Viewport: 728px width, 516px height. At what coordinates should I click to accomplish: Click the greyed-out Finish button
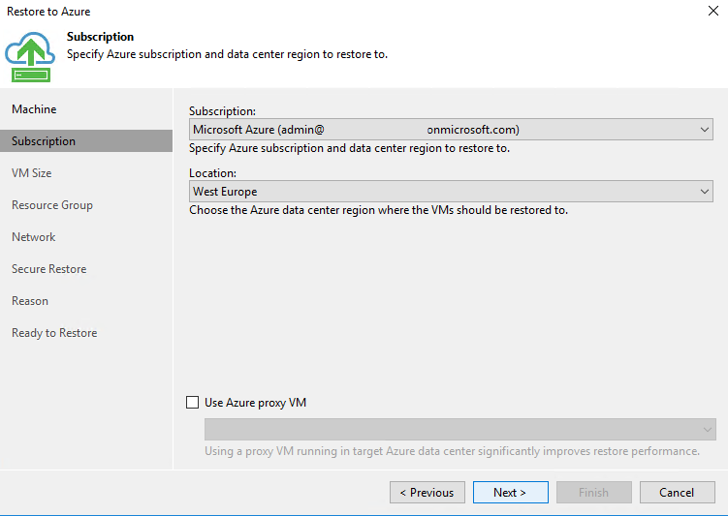point(594,493)
